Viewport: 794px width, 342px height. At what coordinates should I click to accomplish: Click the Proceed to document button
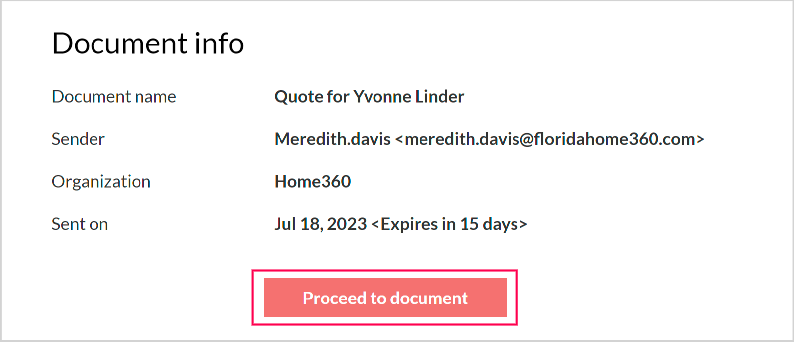[385, 298]
